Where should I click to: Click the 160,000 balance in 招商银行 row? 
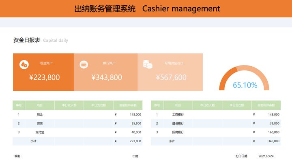pos(274,132)
